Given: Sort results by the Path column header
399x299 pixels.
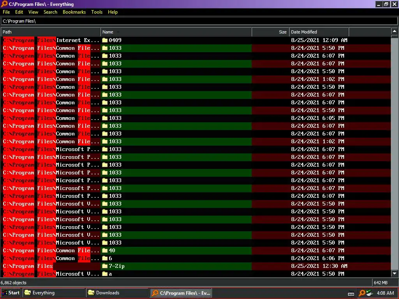Looking at the screenshot, I should (x=51, y=32).
